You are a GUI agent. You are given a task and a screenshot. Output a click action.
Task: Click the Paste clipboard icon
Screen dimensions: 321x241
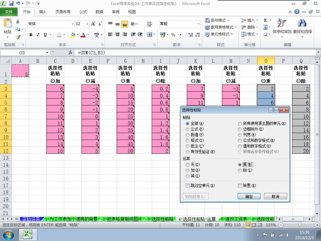click(8, 23)
